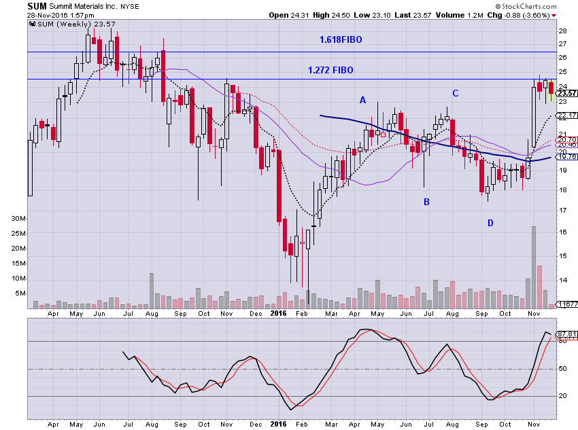The image size is (578, 430).
Task: Click the SUM ticker symbol title
Action: click(37, 6)
